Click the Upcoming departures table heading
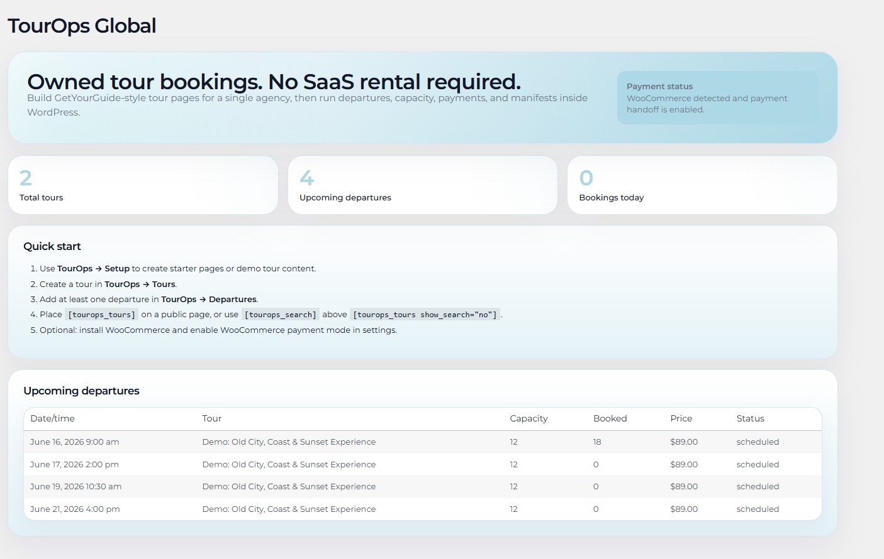The image size is (884, 559). [81, 391]
